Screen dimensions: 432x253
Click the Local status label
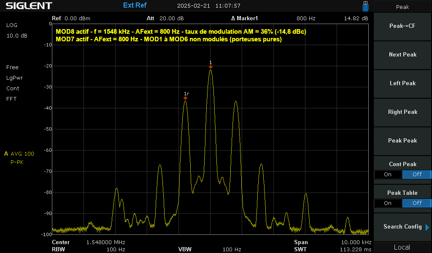coord(402,247)
